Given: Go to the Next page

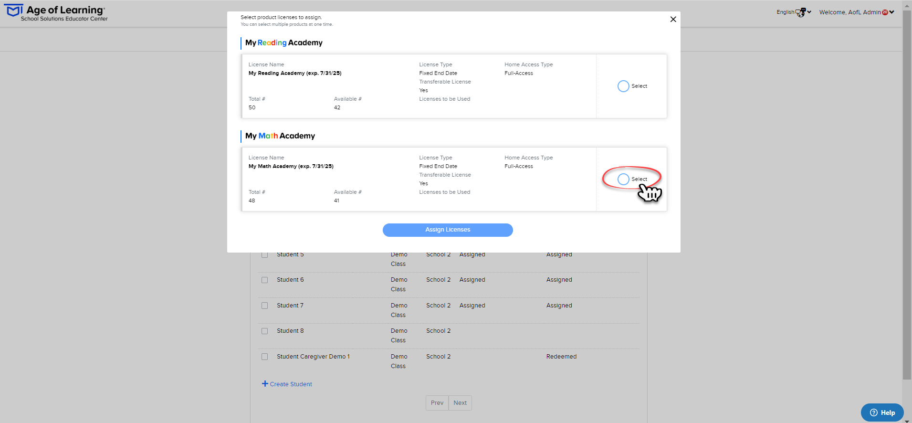Looking at the screenshot, I should [460, 403].
